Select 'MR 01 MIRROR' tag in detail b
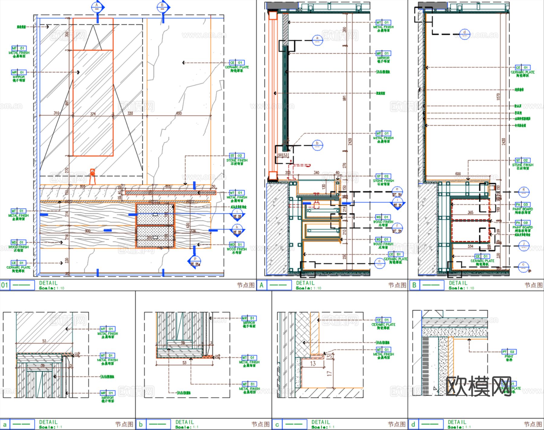 tap(249, 322)
